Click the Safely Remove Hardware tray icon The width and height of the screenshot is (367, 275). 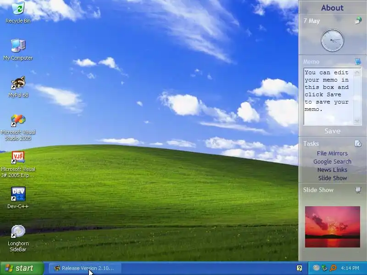click(324, 268)
